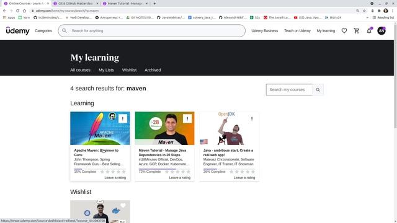
Task: Click the Udemy logo
Action: [x=18, y=30]
